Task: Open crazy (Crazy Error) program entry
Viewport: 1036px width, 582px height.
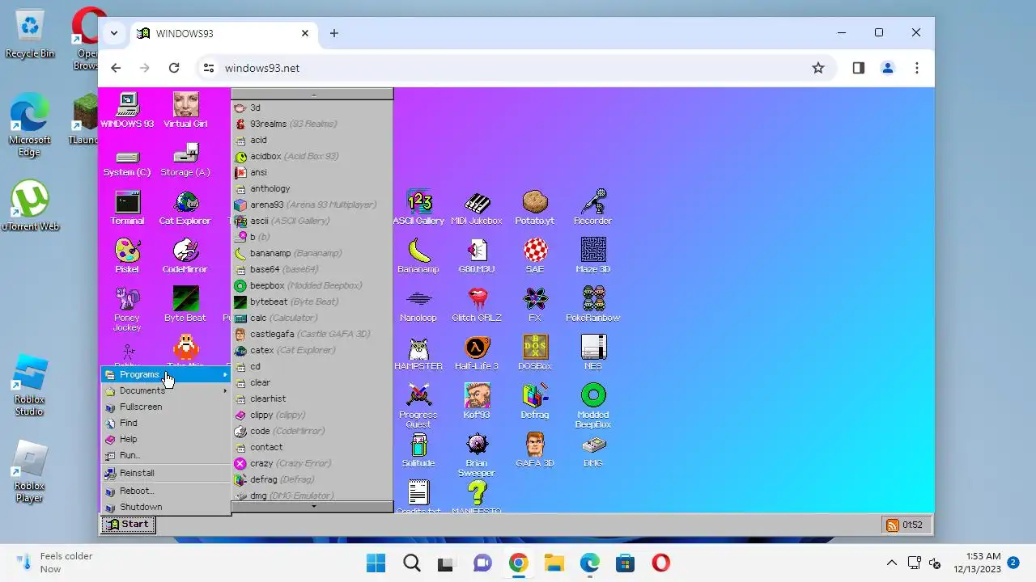Action: point(312,463)
